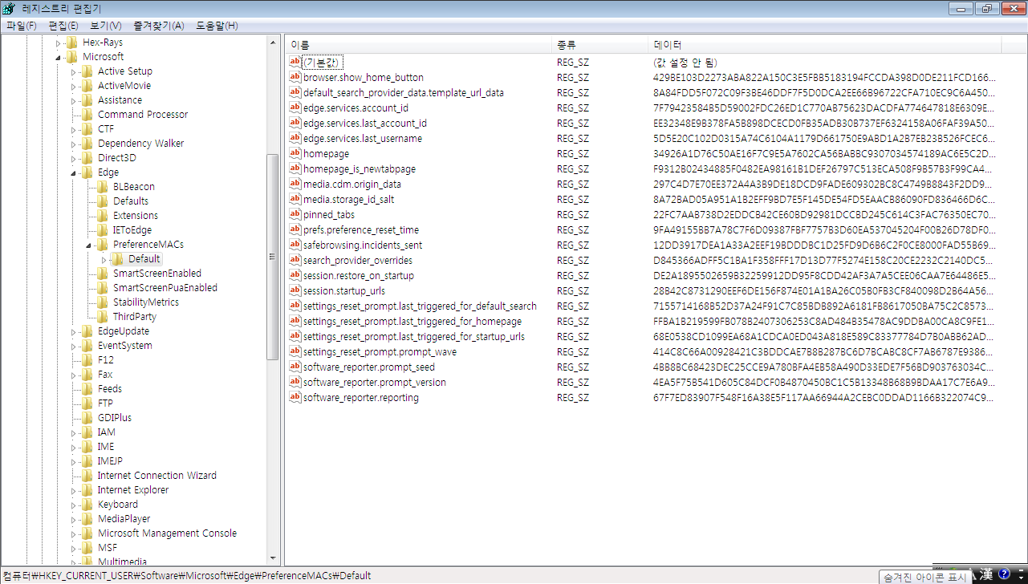The height and width of the screenshot is (584, 1028).
Task: Select default_search_provider_data.template_url_data value
Action: [403, 92]
